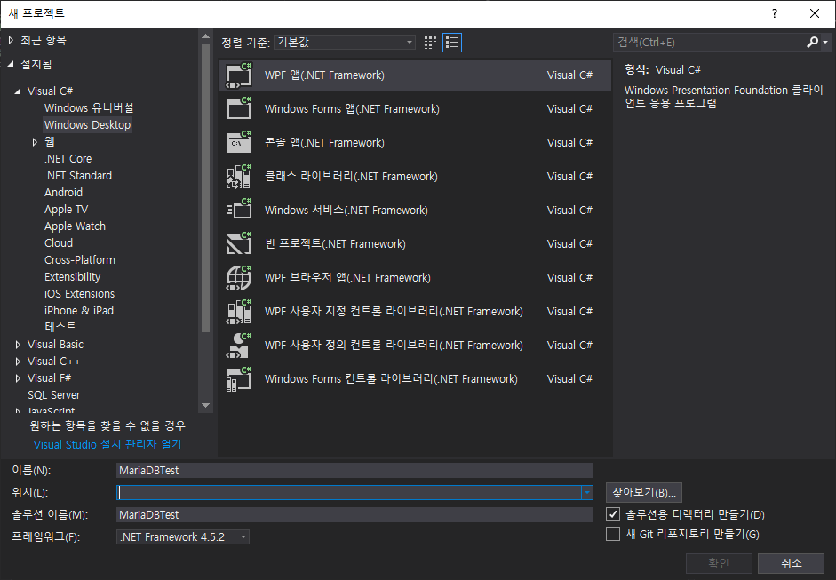Pick the WPF 사용자 지정 컨트롤 라이브러리 icon
Screen dimensions: 836x580
tap(239, 312)
